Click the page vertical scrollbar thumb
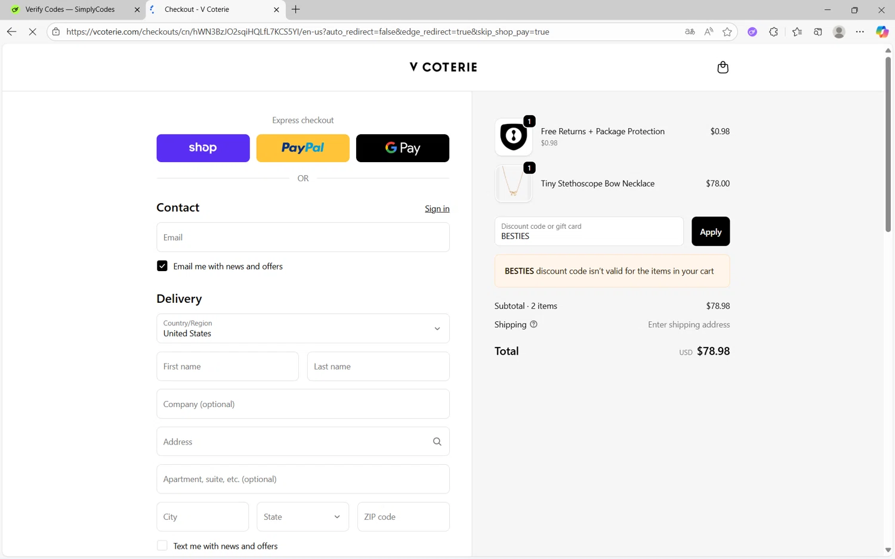 [888, 143]
